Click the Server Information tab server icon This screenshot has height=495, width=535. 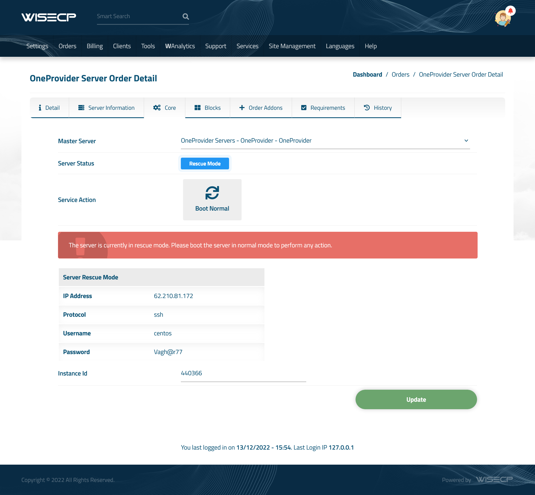coord(81,108)
